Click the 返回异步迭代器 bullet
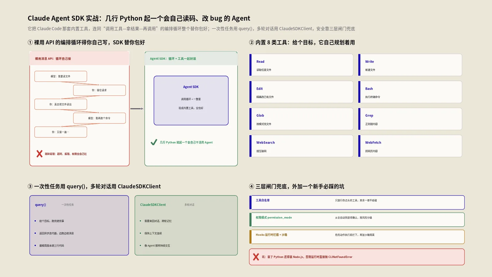This screenshot has height=277, width=492. pos(57,233)
